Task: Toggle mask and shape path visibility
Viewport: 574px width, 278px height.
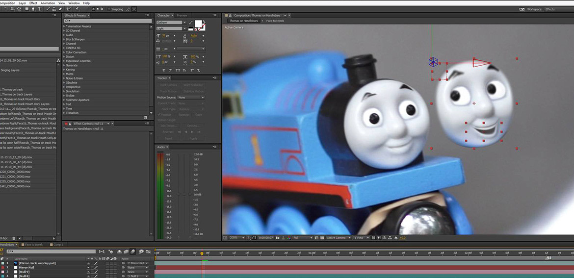Action: click(x=254, y=238)
